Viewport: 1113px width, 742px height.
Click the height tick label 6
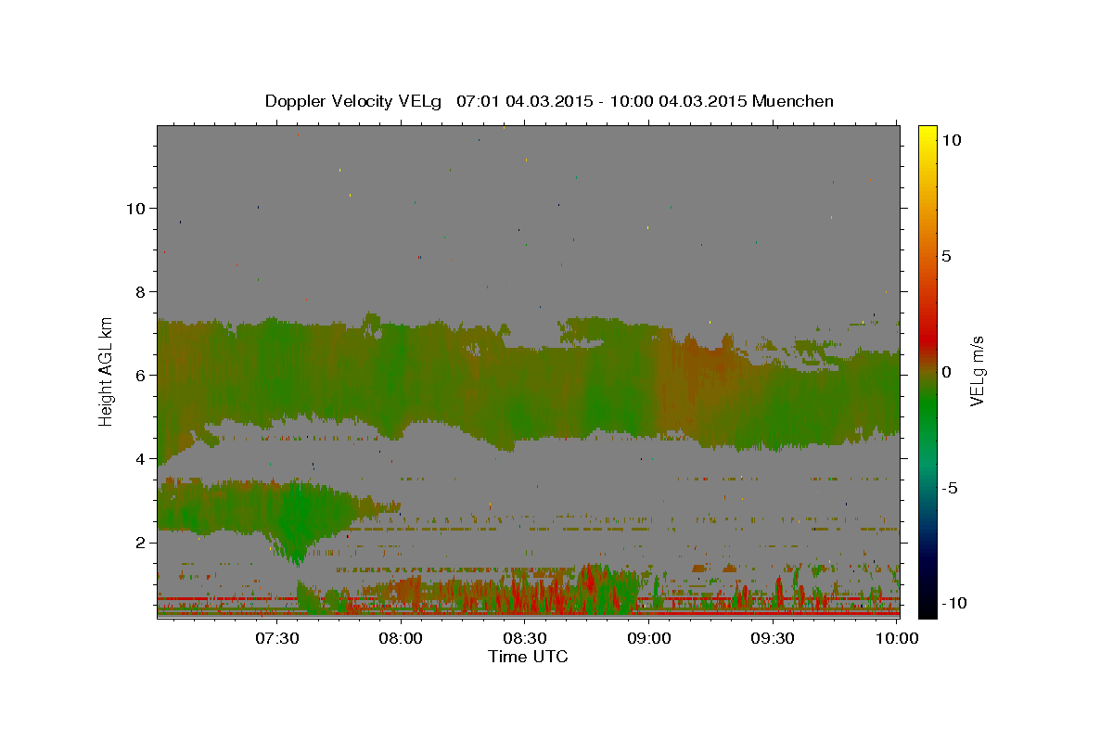click(140, 375)
